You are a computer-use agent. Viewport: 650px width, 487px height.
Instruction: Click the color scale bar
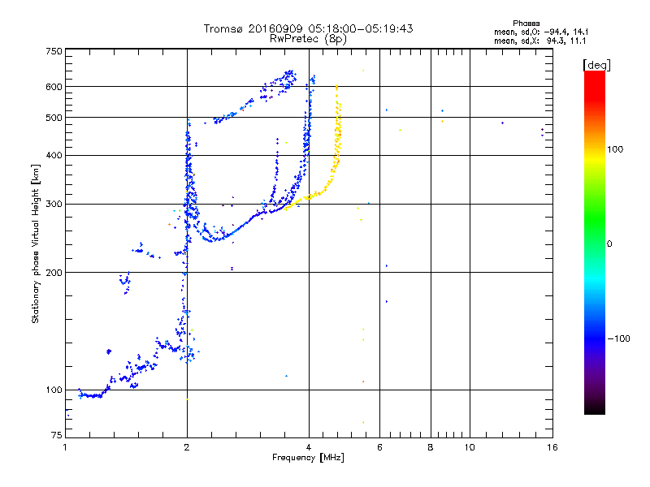coord(595,242)
